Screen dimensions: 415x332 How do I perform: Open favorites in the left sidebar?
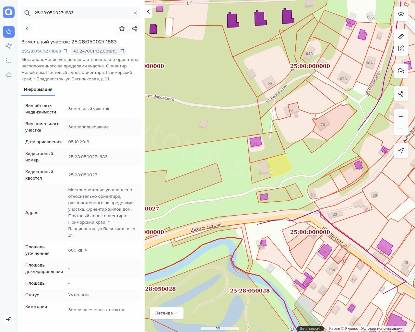pyautogui.click(x=9, y=32)
